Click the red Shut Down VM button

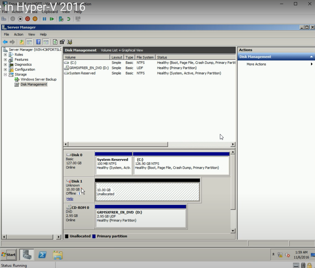coord(28,19)
